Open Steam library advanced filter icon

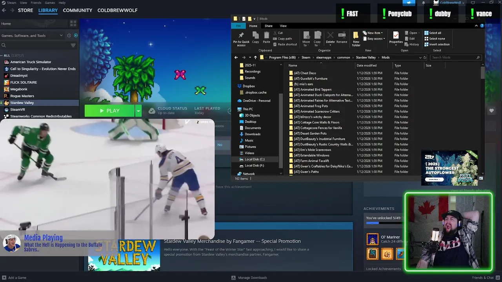[73, 45]
